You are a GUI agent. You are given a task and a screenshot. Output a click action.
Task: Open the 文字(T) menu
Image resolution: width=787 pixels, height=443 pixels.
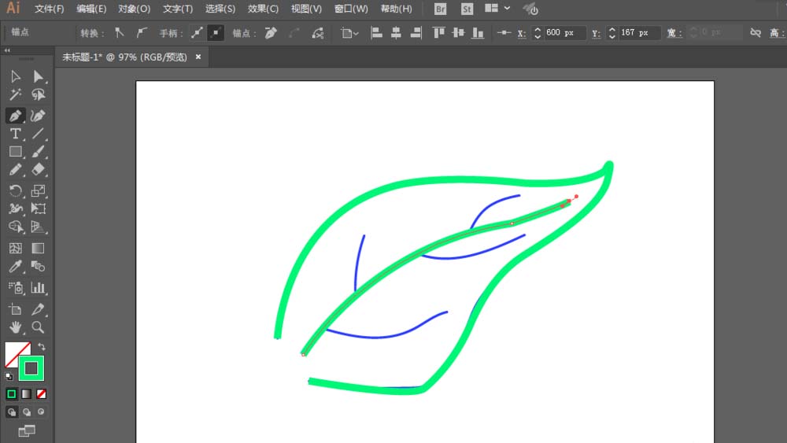pos(178,9)
